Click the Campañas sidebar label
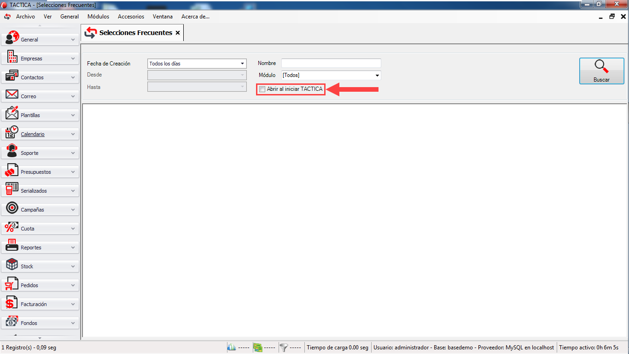This screenshot has height=354, width=629. (32, 210)
